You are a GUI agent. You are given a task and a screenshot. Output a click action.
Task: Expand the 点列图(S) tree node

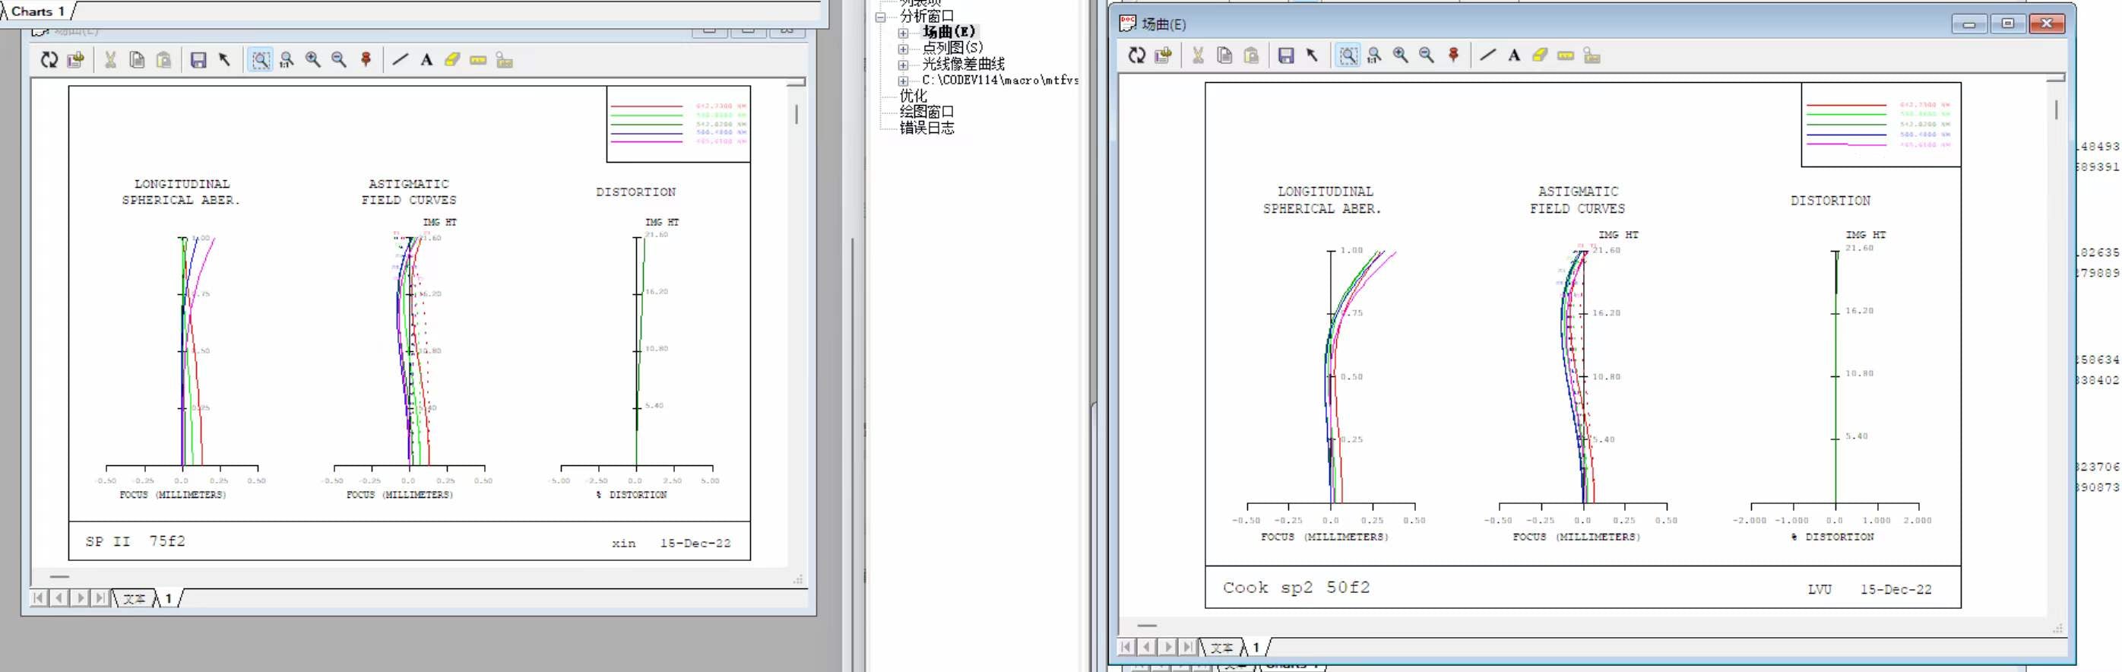[x=904, y=49]
